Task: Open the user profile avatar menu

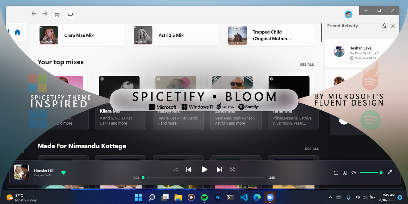Action: click(x=348, y=14)
